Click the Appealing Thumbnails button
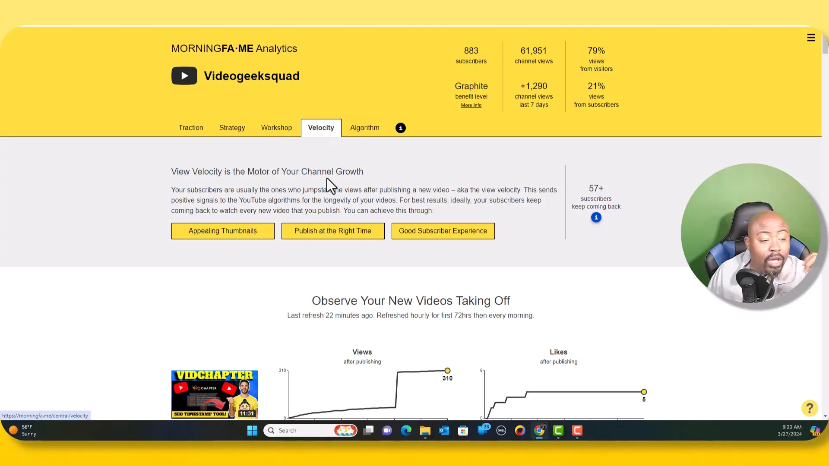The image size is (829, 466). [x=223, y=231]
